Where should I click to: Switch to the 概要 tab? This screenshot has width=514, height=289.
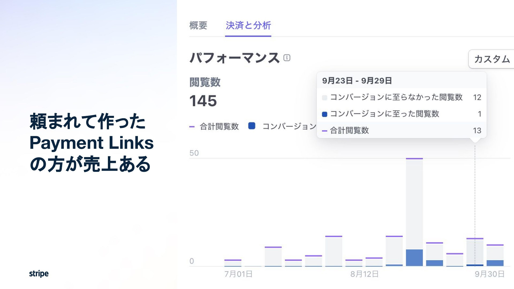[x=198, y=25]
